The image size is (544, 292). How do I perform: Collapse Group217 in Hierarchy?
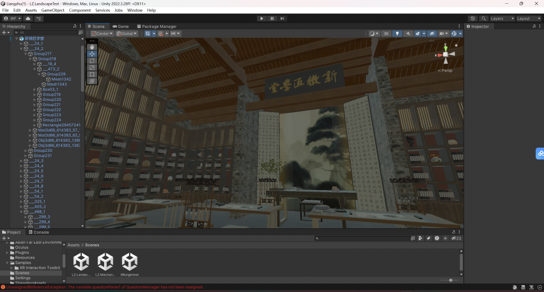(25, 54)
